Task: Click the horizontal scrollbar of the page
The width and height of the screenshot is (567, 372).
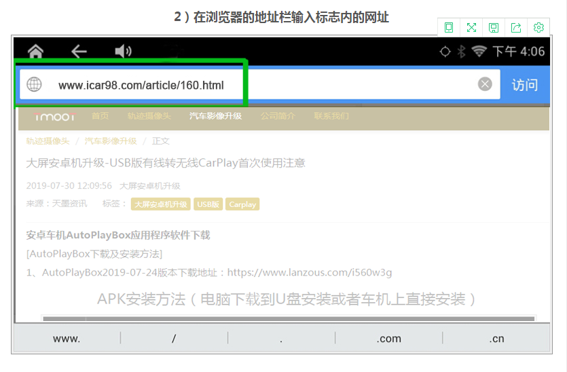Action: 289,319
